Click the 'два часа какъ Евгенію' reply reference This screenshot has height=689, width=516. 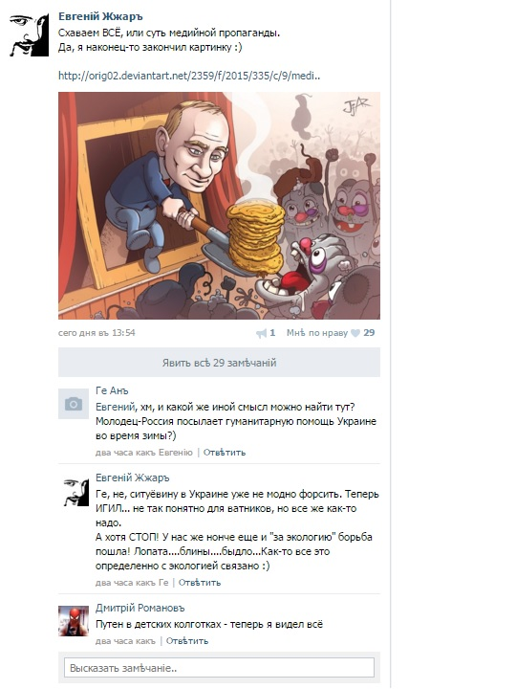pyautogui.click(x=144, y=452)
